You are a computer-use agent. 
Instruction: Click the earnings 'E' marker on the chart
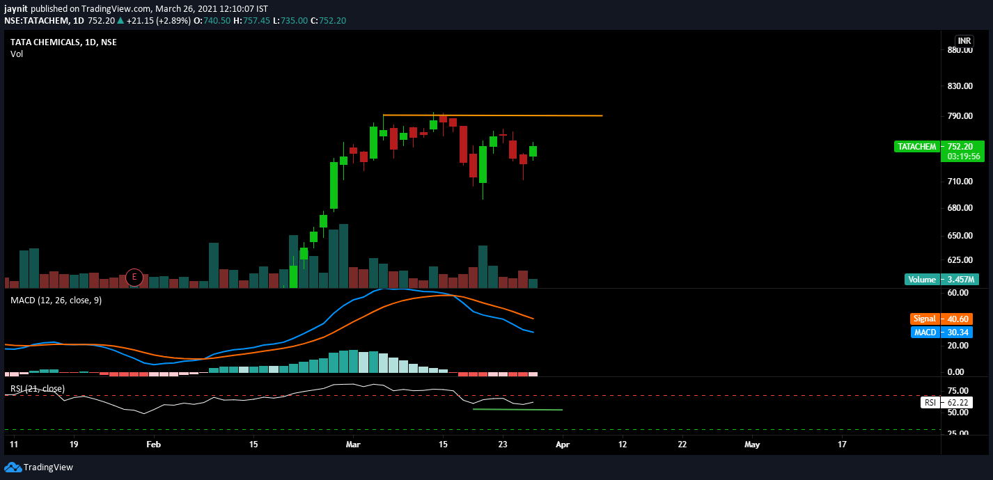pyautogui.click(x=134, y=277)
